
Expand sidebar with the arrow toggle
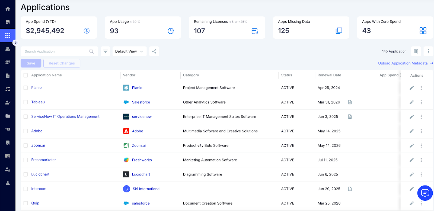tap(15, 43)
